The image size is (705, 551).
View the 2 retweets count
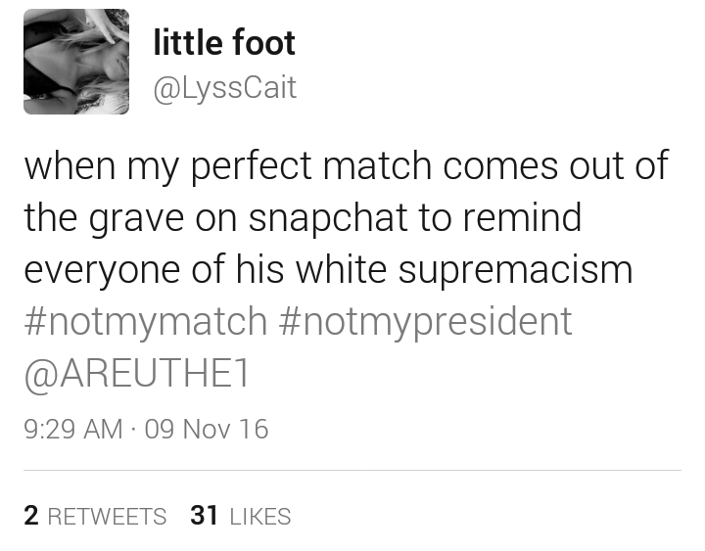coord(31,515)
